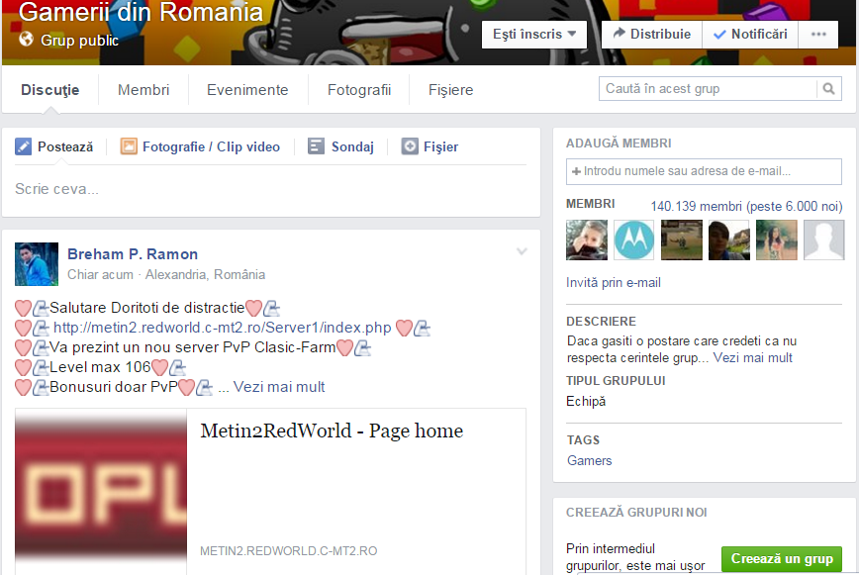Click the Notificări button

coord(750,34)
